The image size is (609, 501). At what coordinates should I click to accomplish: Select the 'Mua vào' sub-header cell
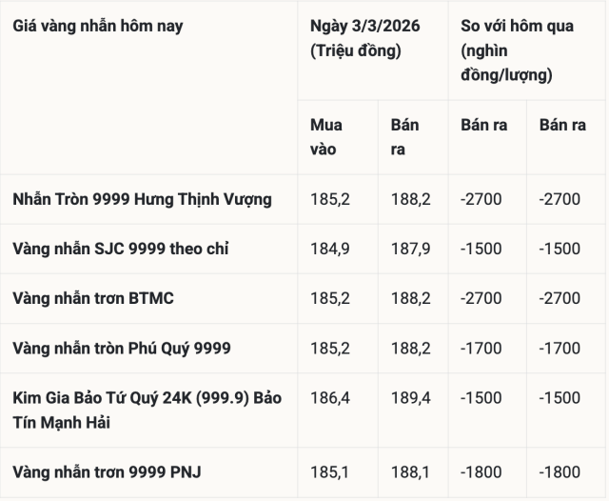[x=326, y=136]
